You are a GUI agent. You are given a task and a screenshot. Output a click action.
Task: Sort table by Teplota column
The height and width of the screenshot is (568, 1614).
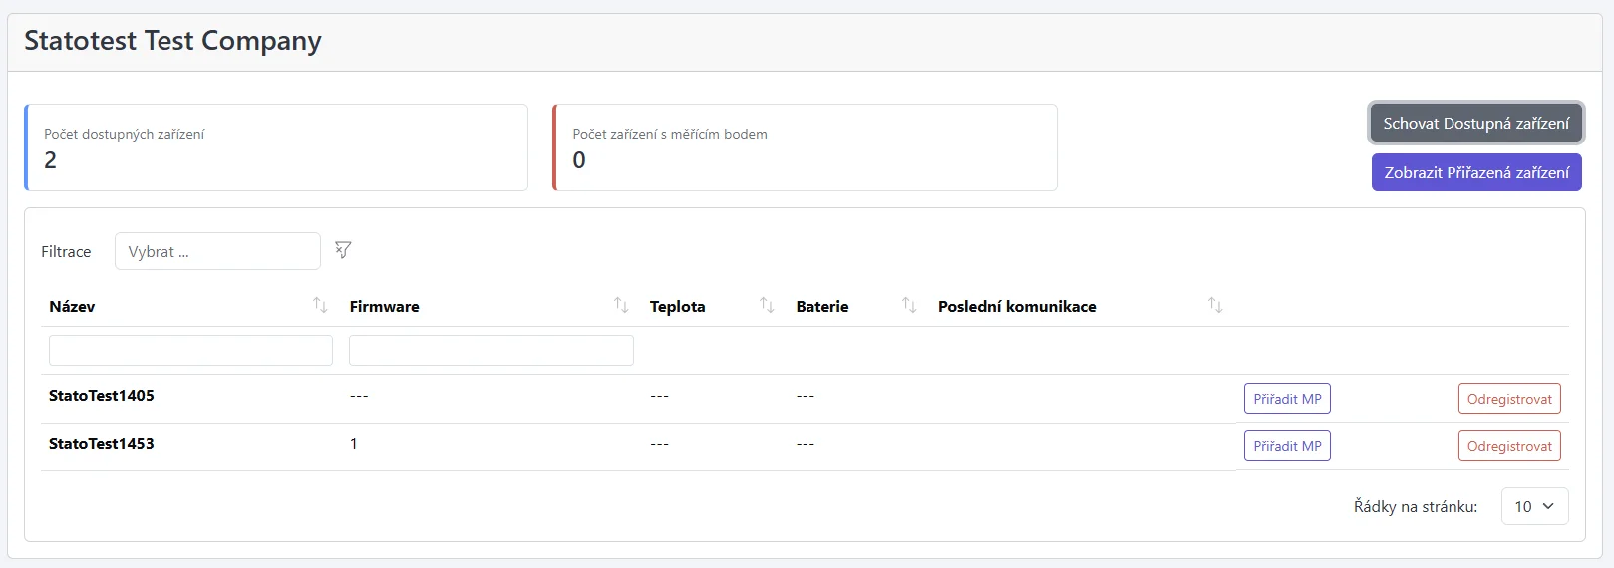tap(767, 305)
